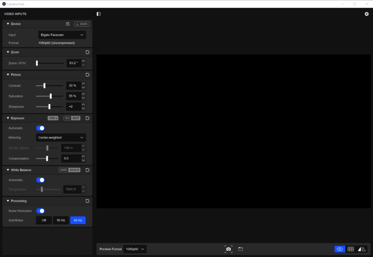Viewport: 373px width, 257px height.
Task: Increase Sharpness with up arrow
Action: click(x=83, y=105)
